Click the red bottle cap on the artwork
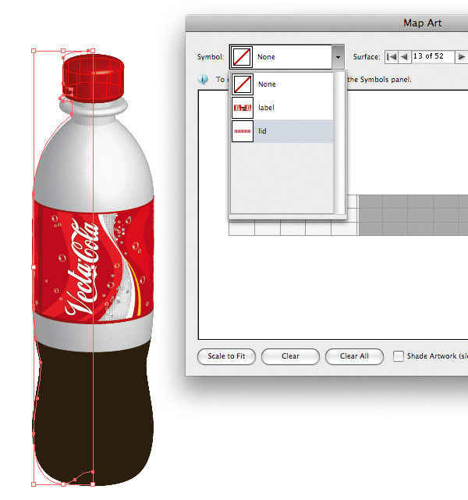This screenshot has width=468, height=500. point(93,78)
